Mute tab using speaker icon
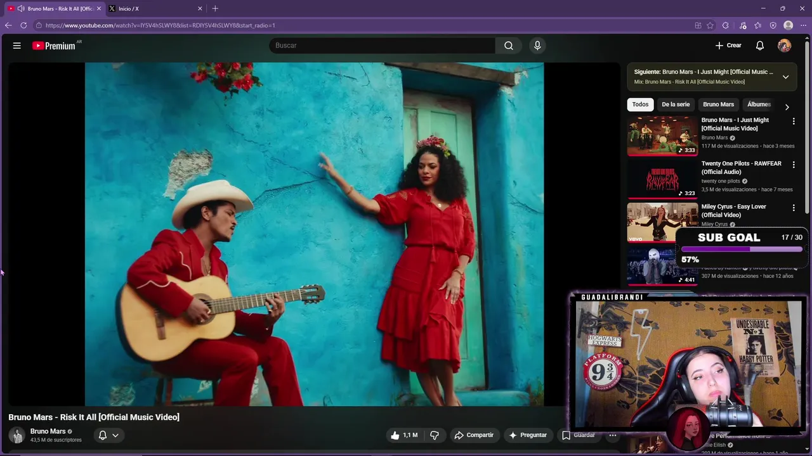Screen dimensions: 812x456 [21, 9]
